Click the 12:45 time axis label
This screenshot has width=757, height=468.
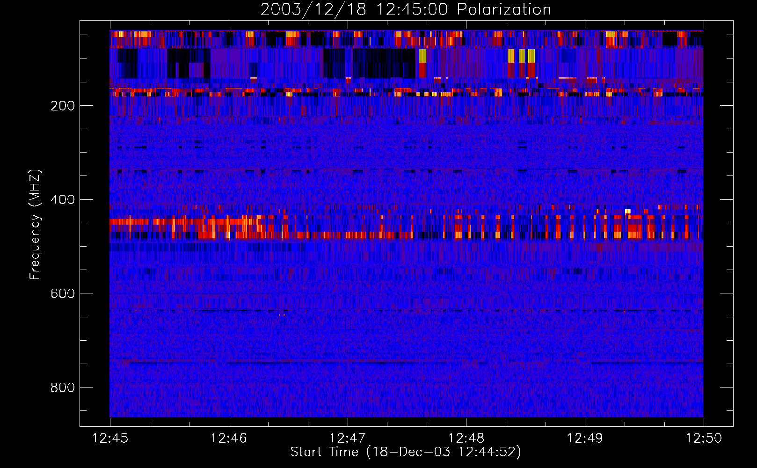pos(110,439)
